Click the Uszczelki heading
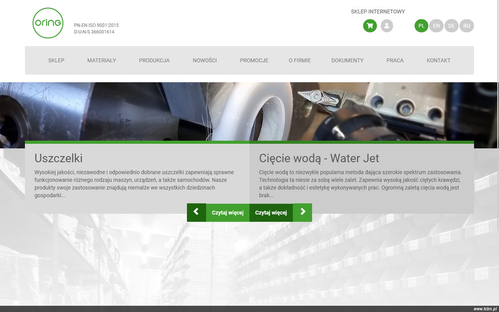 pos(59,158)
